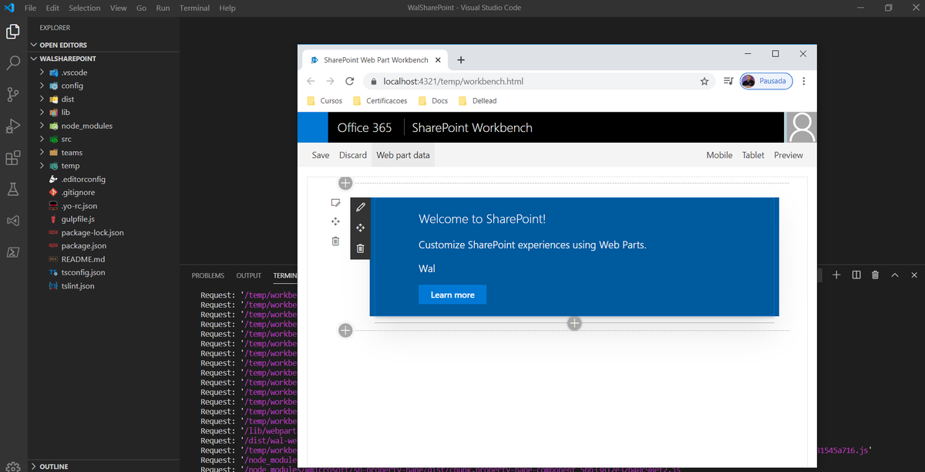
Task: Maximize the panel with the up chevron
Action: [895, 275]
